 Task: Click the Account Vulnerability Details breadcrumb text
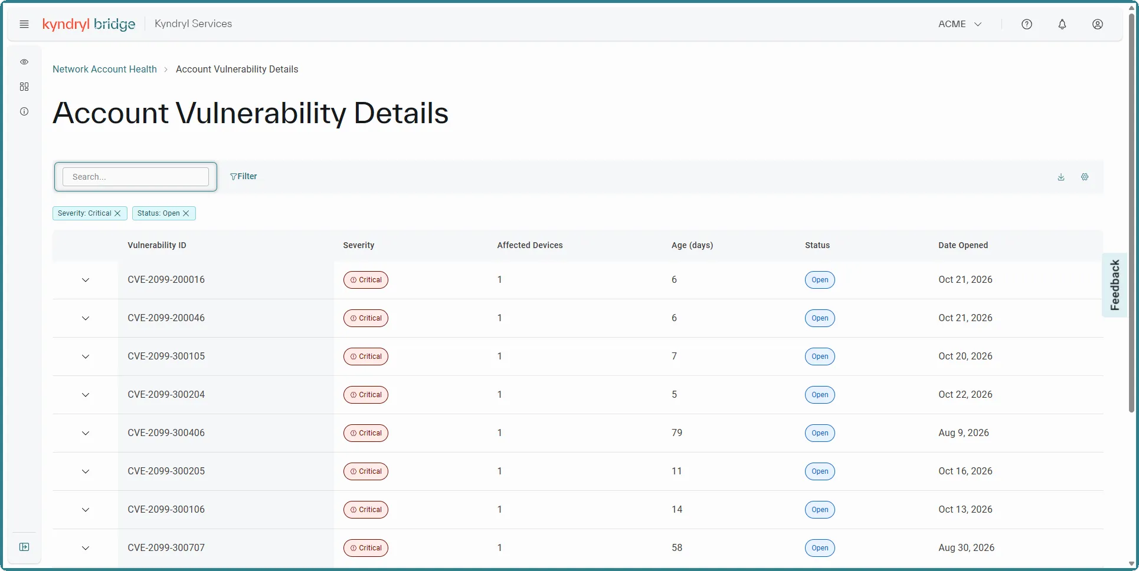pos(237,69)
